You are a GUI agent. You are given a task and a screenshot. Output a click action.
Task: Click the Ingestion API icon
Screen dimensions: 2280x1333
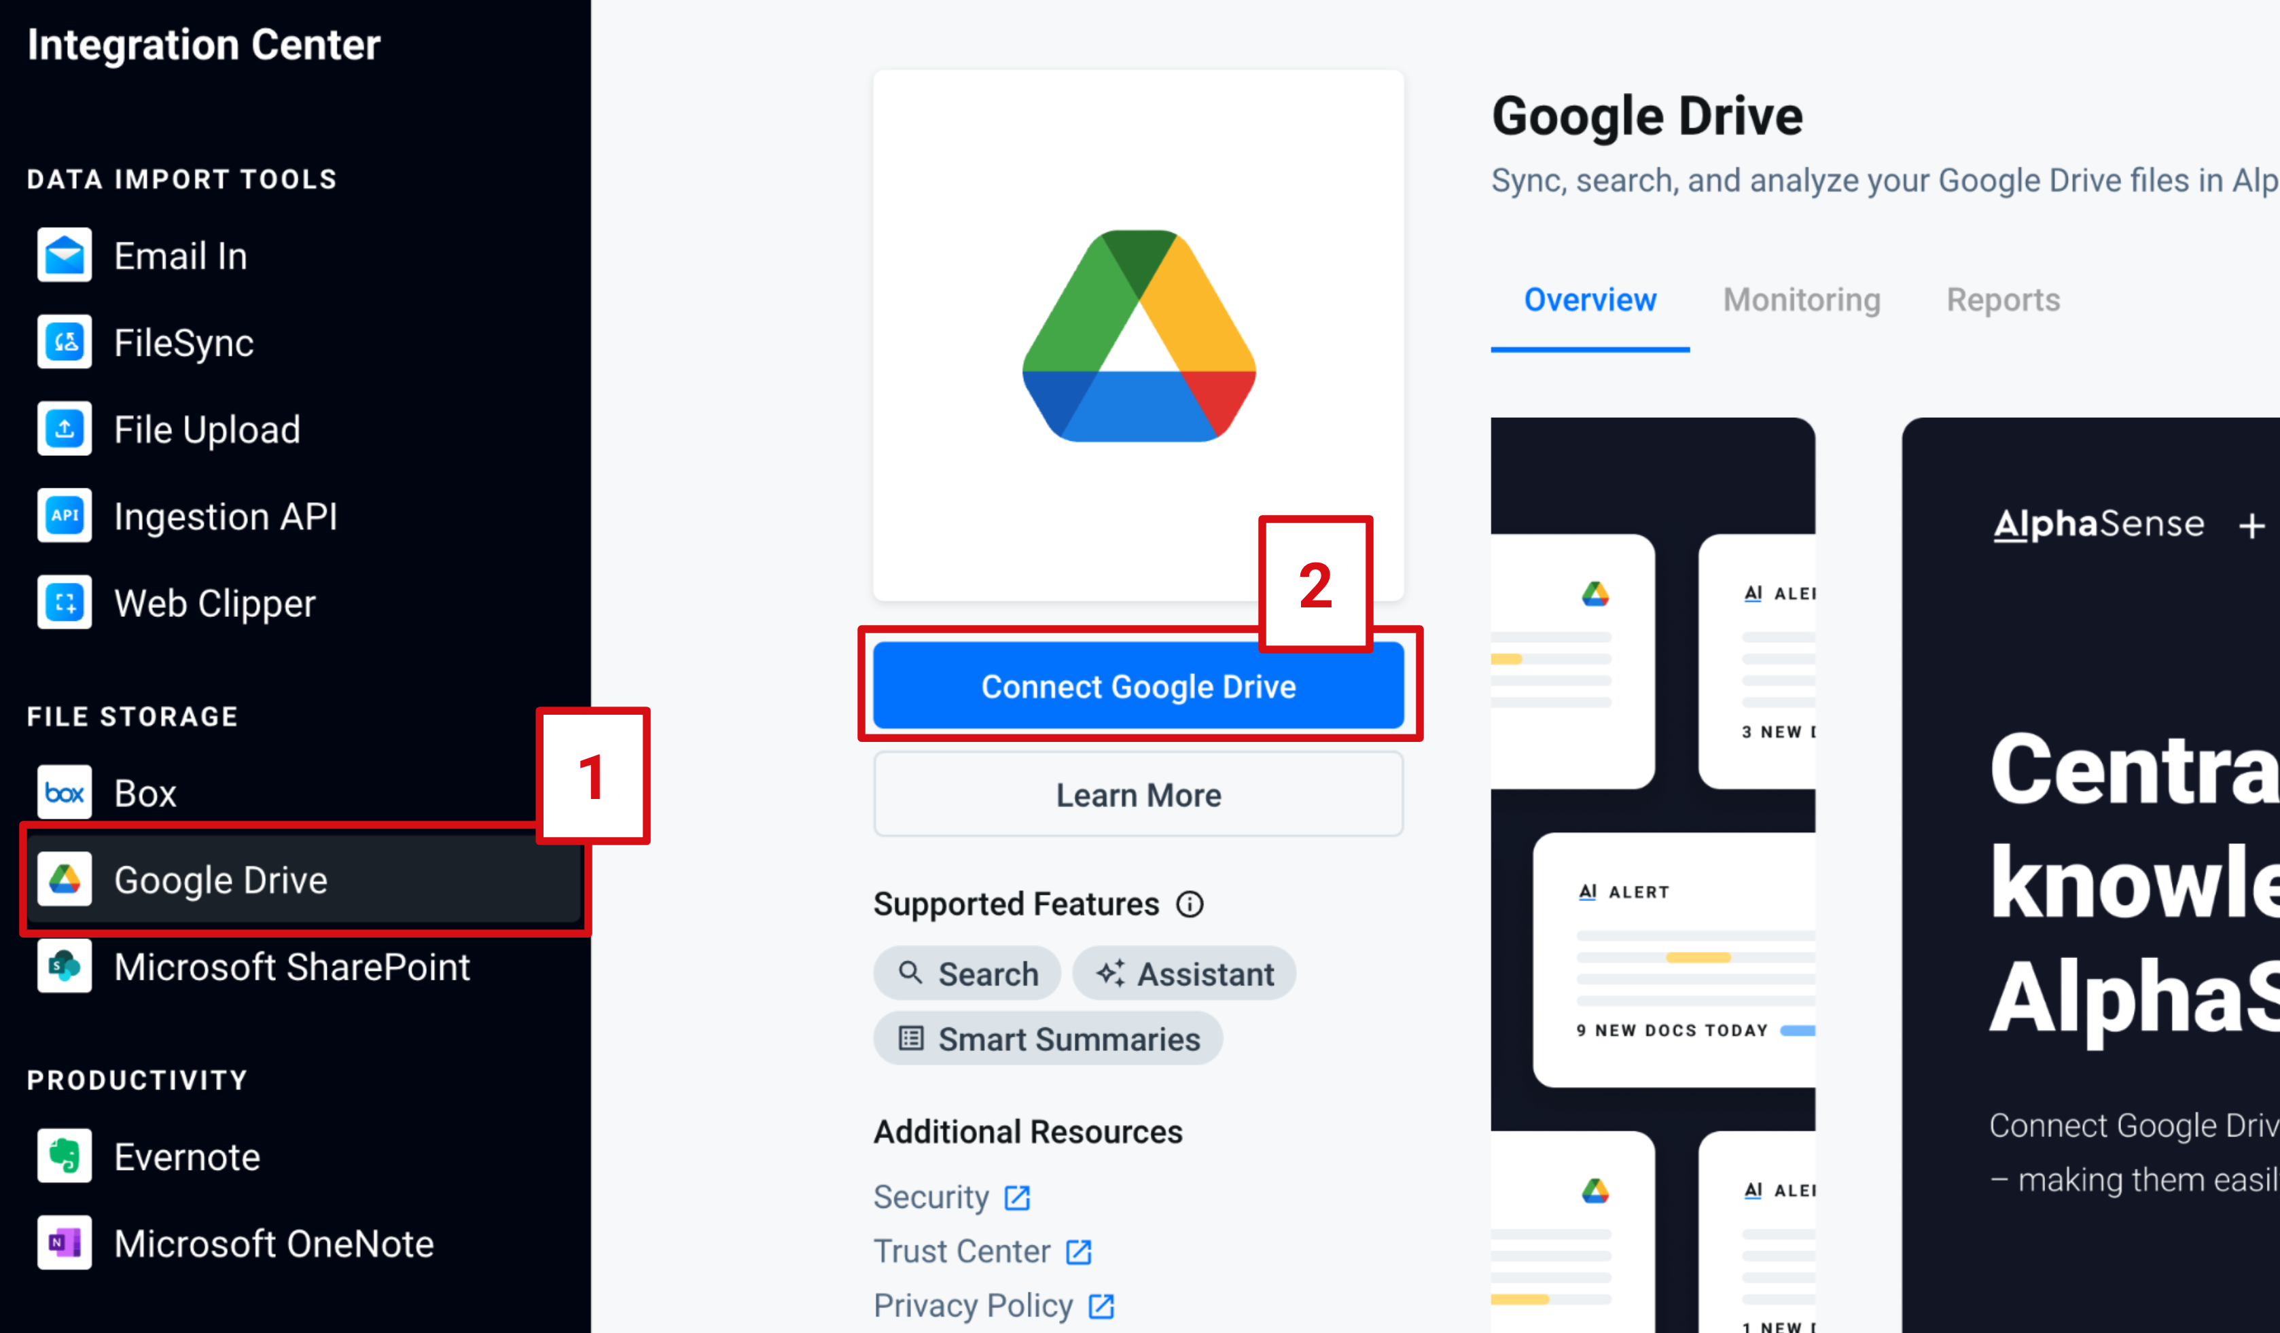tap(65, 516)
